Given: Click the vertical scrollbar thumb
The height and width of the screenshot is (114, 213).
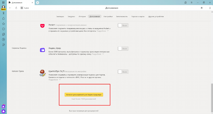Looking at the screenshot, I should [212, 99].
